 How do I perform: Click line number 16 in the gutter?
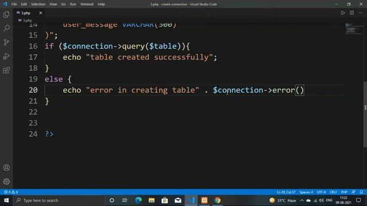33,46
